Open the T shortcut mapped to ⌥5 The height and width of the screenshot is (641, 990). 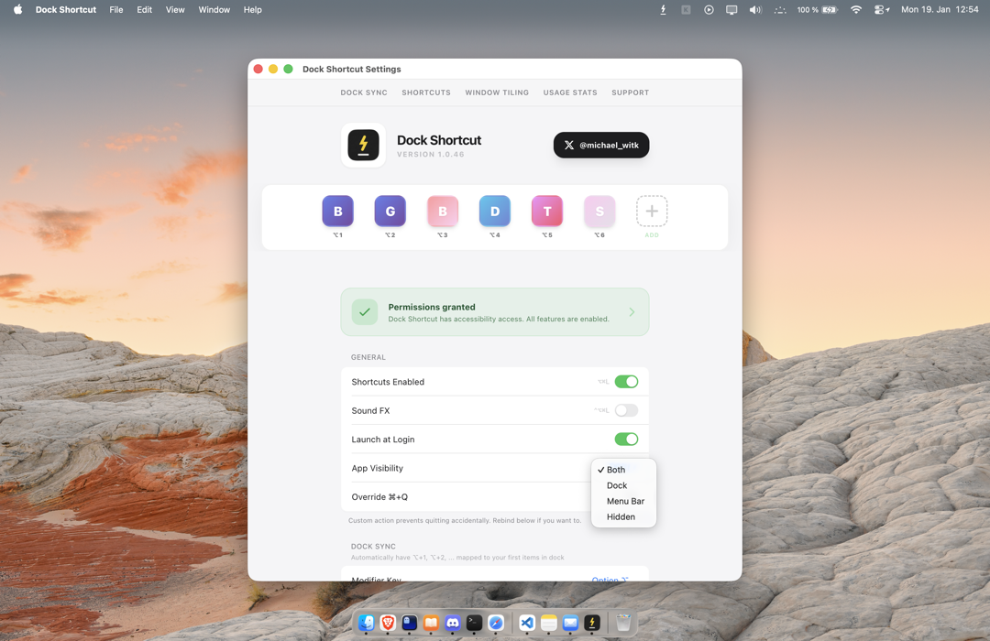click(x=546, y=211)
